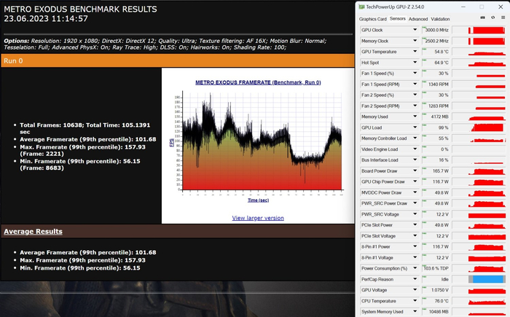Open the GPU-Z hamburger menu icon

501,19
